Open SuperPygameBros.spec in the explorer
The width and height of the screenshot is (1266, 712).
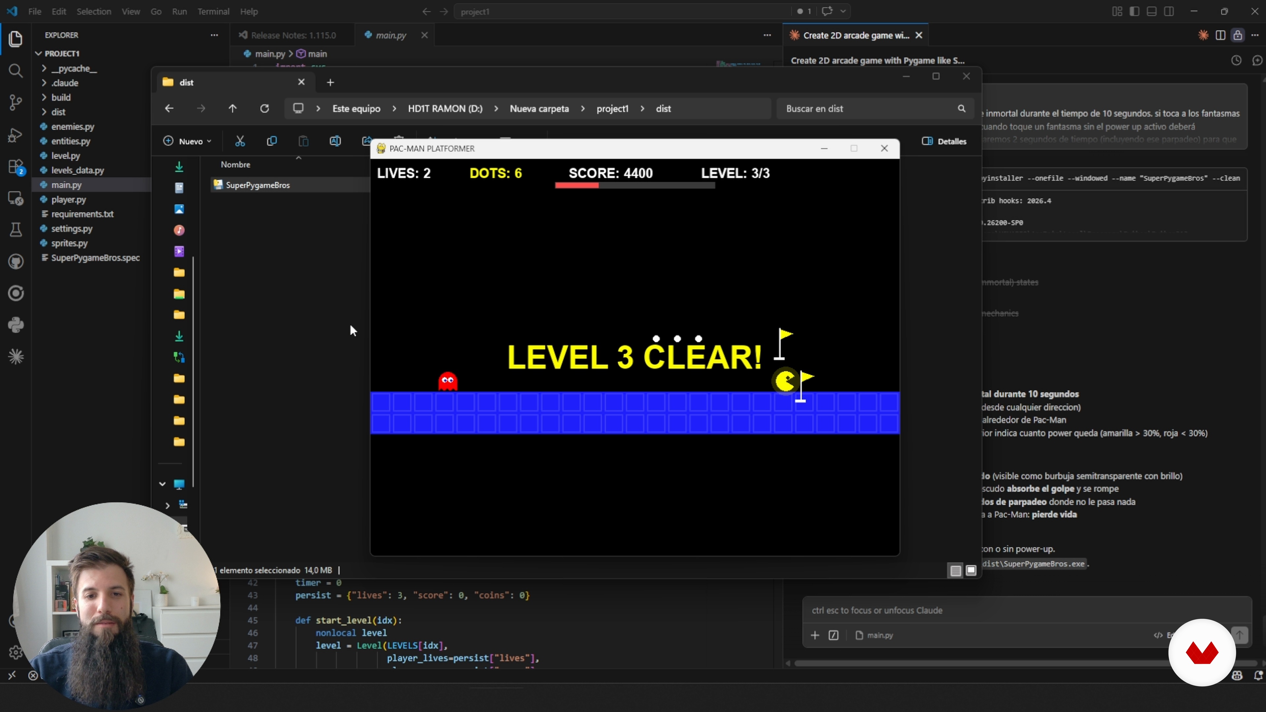[95, 258]
